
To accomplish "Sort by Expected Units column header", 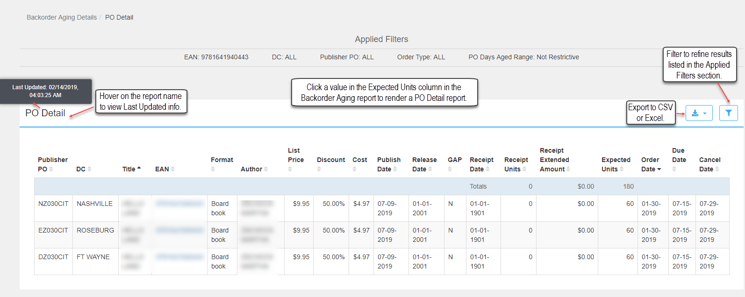I will pos(616,164).
